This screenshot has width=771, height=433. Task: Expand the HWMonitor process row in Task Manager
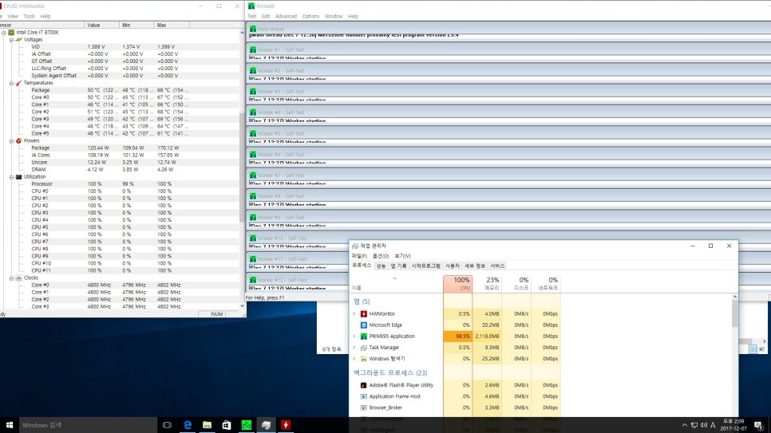354,313
